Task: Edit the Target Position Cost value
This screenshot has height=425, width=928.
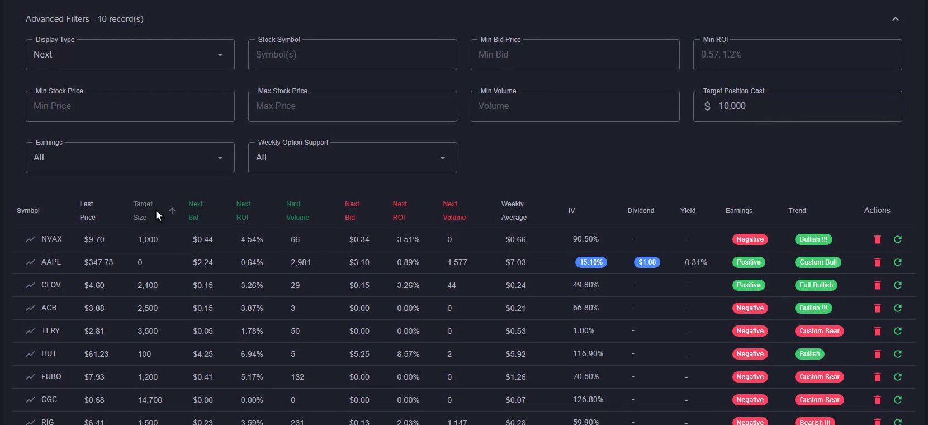Action: [798, 106]
